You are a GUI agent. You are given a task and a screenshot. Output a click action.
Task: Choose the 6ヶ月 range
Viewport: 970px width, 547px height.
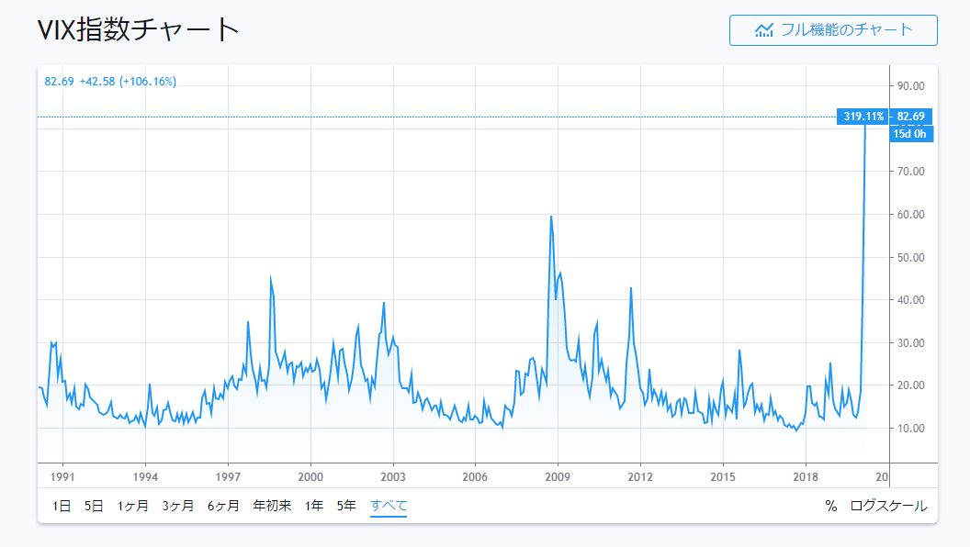[x=223, y=506]
